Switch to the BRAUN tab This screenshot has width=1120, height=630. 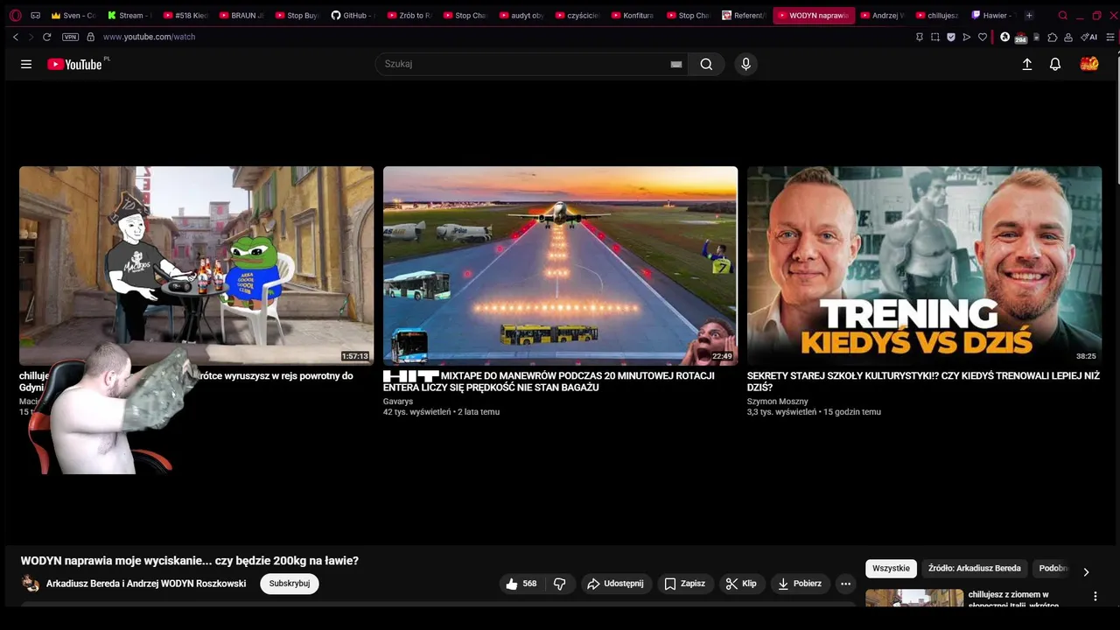pos(241,15)
